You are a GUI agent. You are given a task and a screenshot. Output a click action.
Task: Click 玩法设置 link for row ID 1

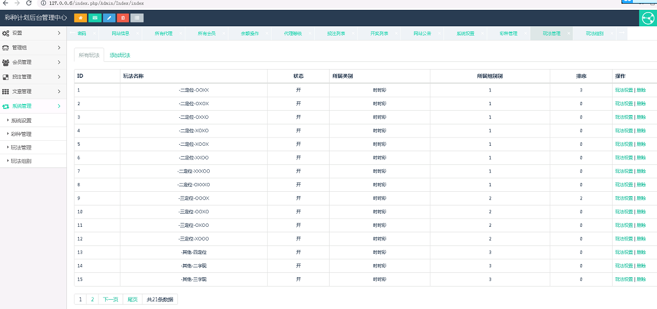tap(624, 90)
